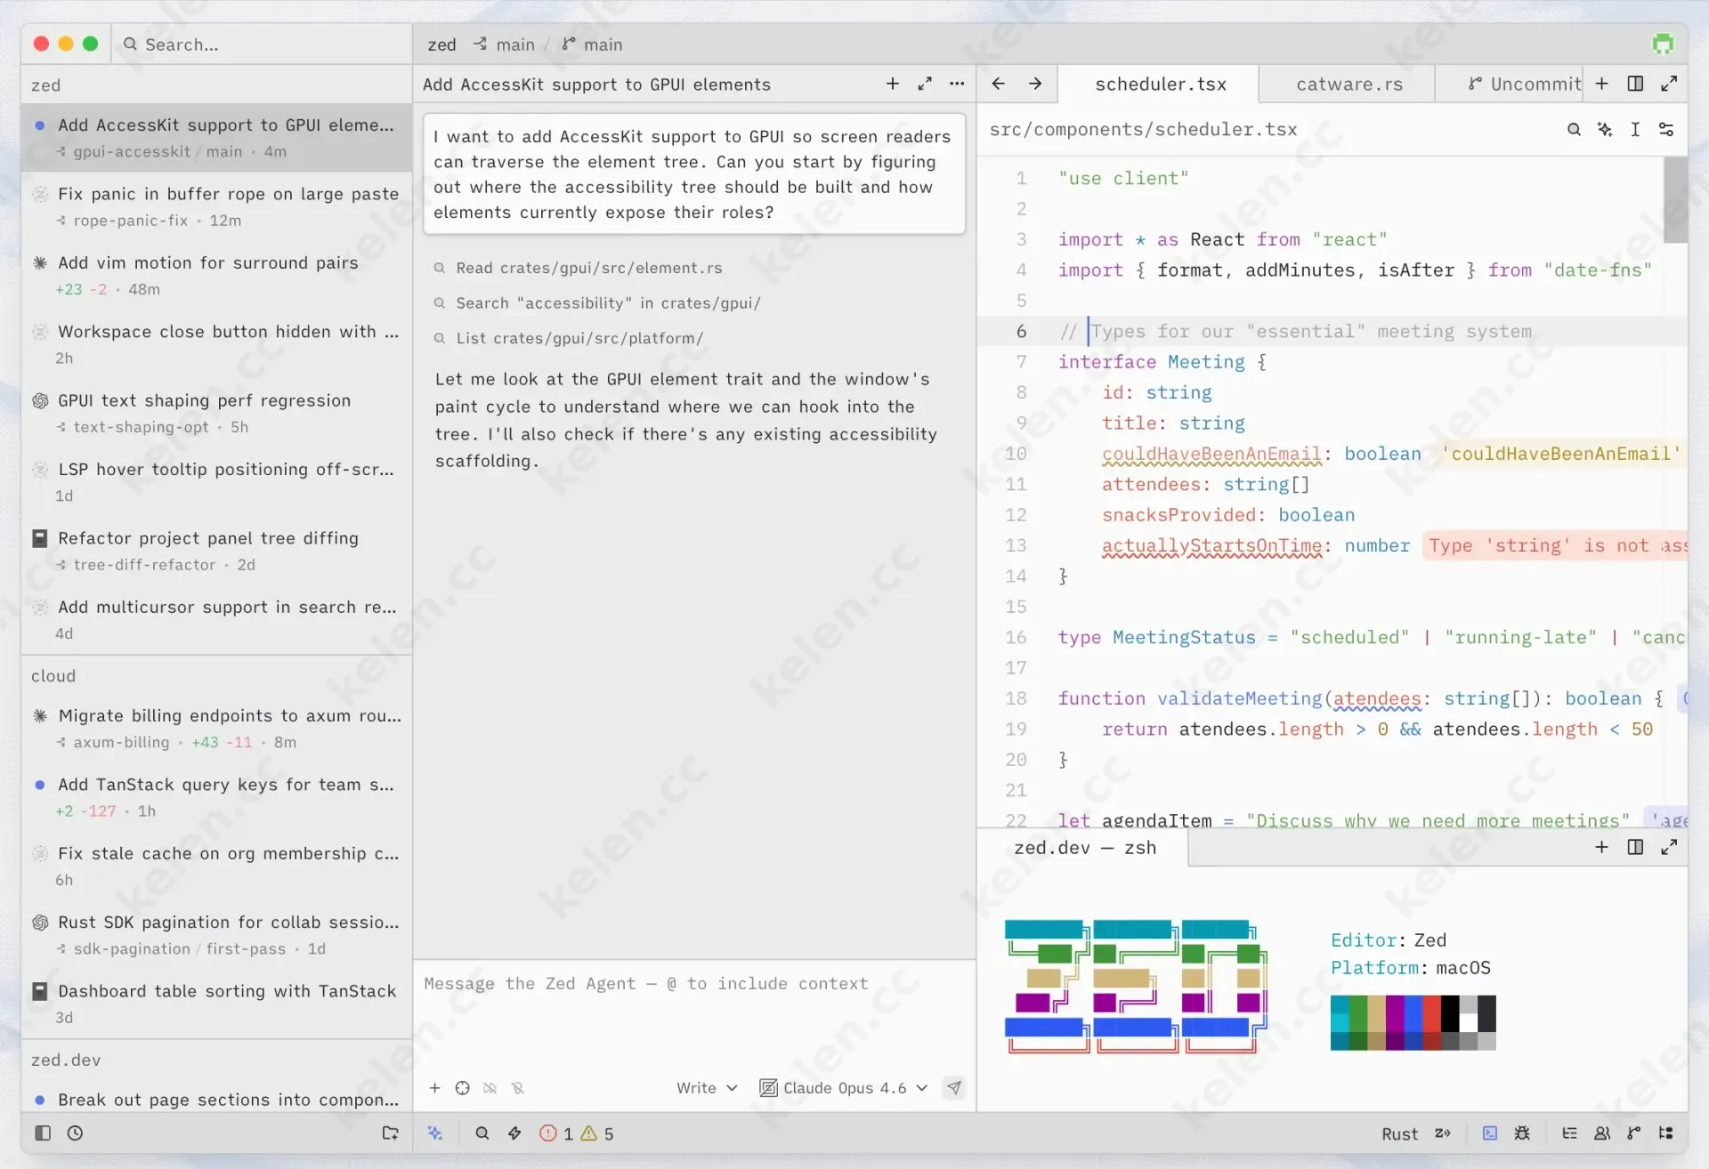The width and height of the screenshot is (1709, 1169).
Task: Change the Rust language mode in the status bar
Action: 1399,1133
